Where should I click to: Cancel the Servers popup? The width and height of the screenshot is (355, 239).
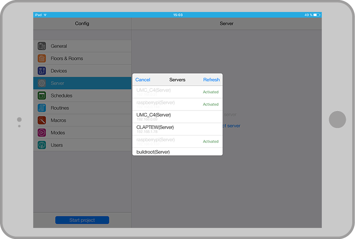142,80
